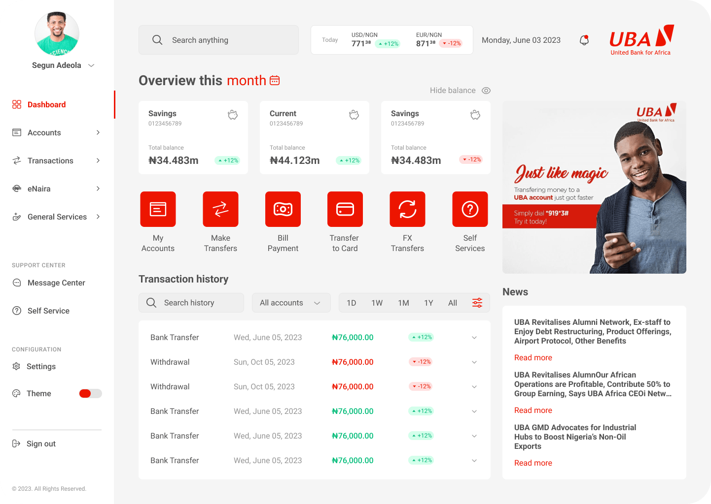Image resolution: width=711 pixels, height=504 pixels.
Task: Click piggy bank icon on Current card
Action: (354, 115)
